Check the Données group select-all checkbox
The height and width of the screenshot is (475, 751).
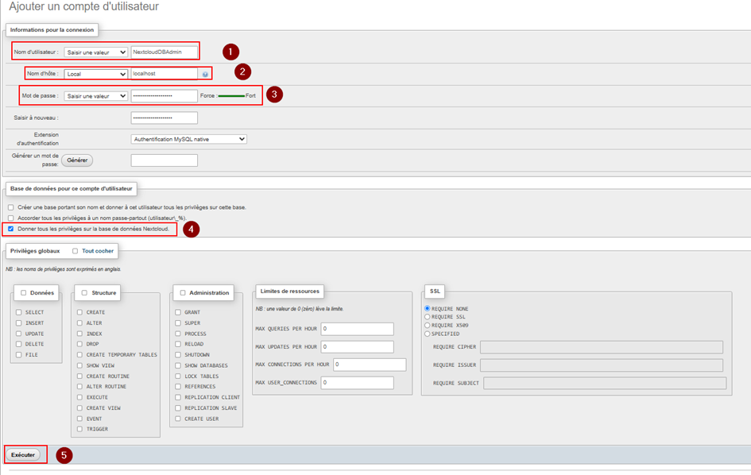[24, 293]
